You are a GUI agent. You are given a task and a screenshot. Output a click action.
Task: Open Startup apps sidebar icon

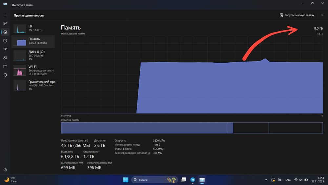click(5, 49)
